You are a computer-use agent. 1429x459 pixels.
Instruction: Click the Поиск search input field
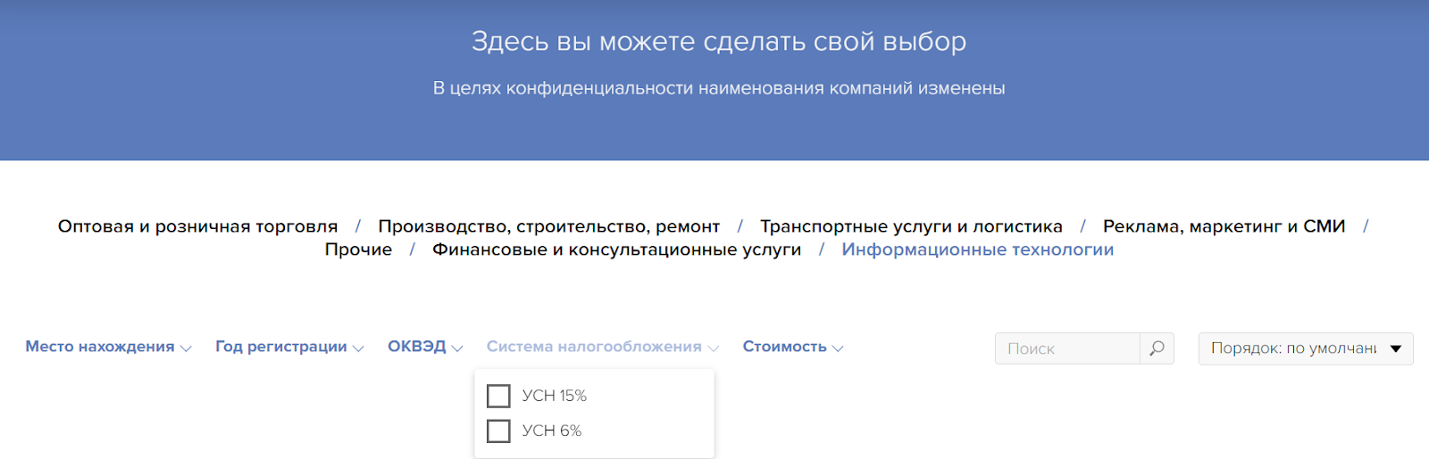coord(1067,348)
